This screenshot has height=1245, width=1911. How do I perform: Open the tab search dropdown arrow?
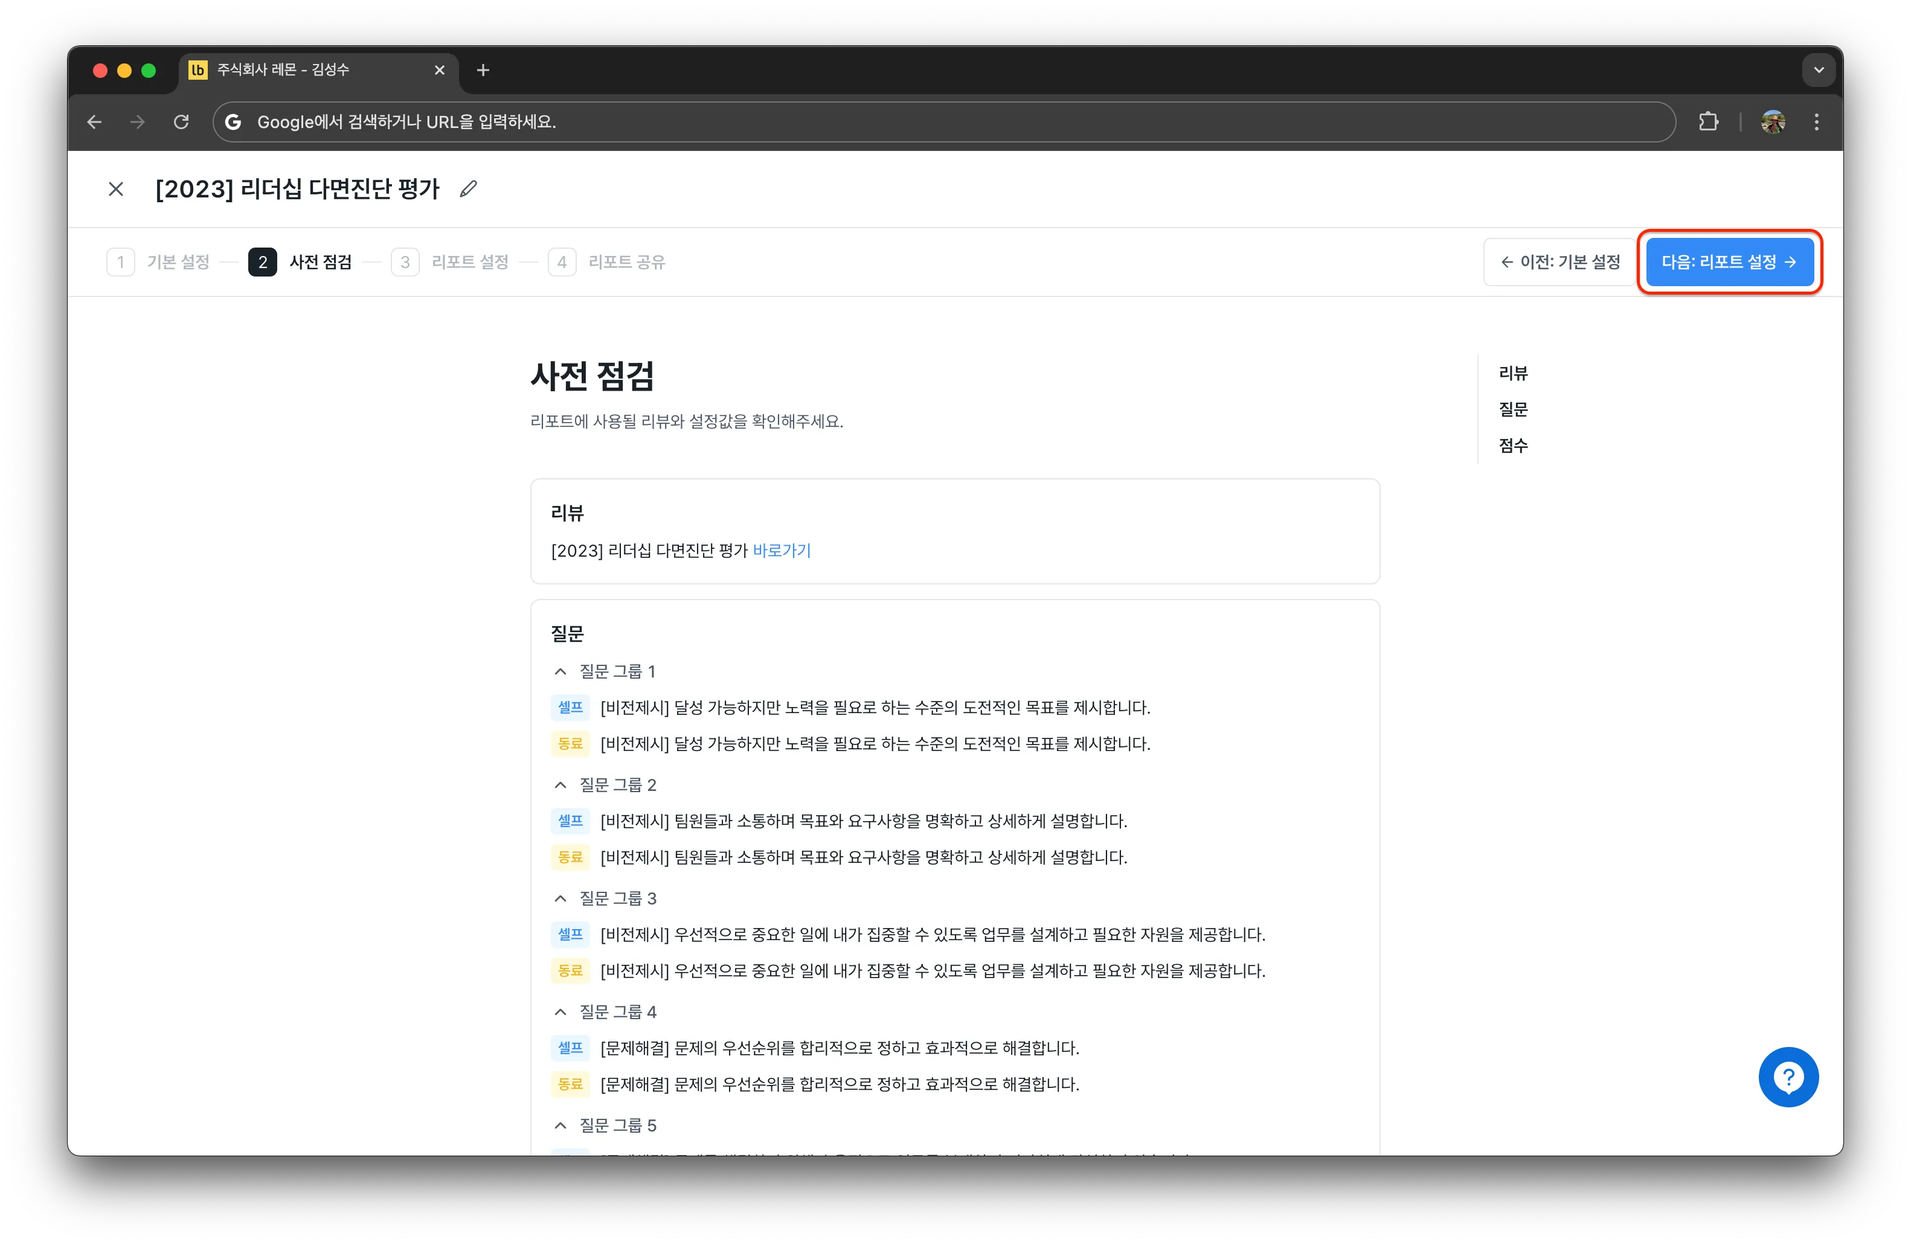click(x=1819, y=71)
